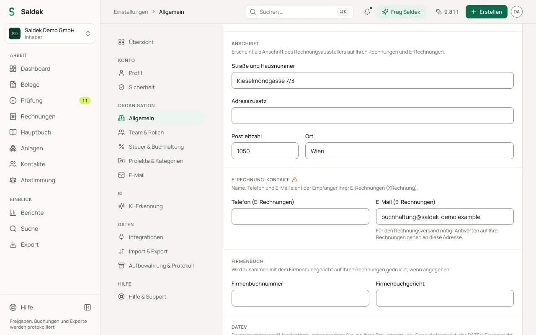Open Team & Rollen settings
The height and width of the screenshot is (335, 536).
coord(159,132)
